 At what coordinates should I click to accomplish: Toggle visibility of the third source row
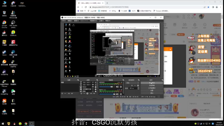(x=93, y=87)
